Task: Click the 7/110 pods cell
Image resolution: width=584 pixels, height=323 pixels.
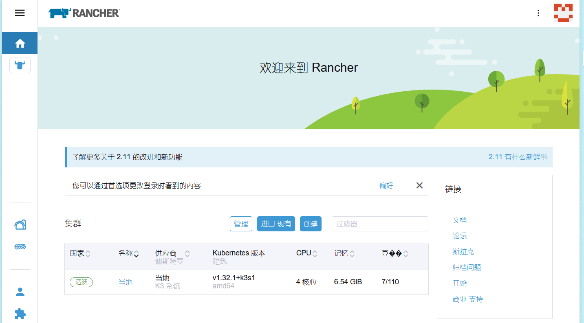Action: [390, 282]
